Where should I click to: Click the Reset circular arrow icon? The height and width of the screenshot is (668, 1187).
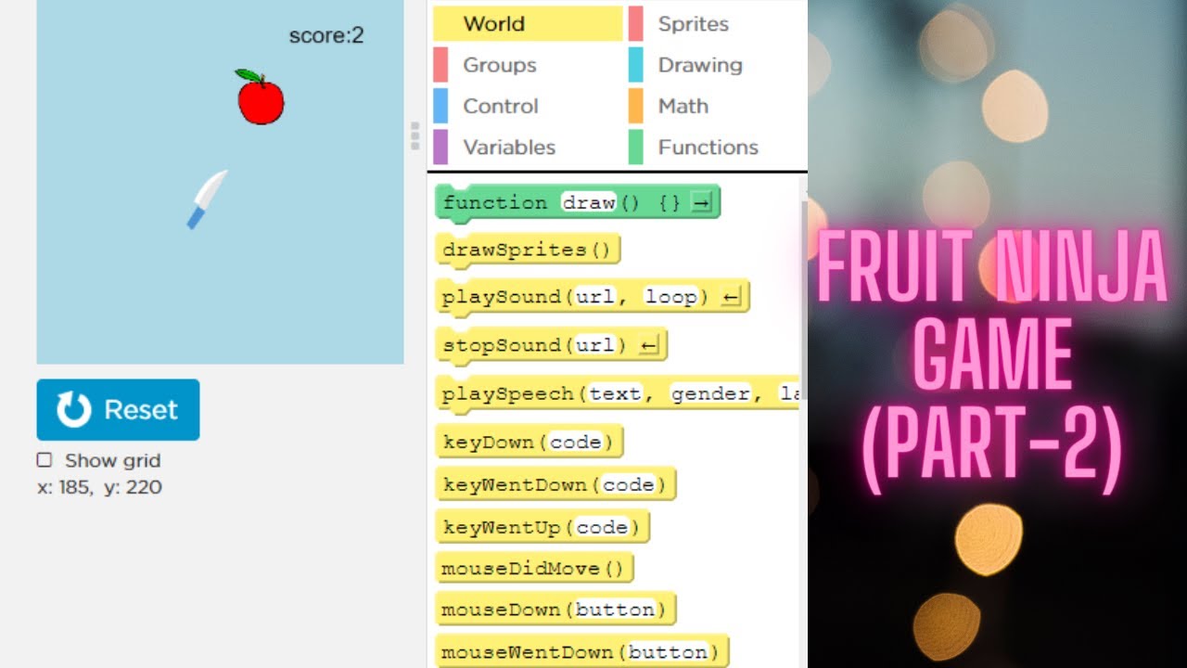(74, 409)
